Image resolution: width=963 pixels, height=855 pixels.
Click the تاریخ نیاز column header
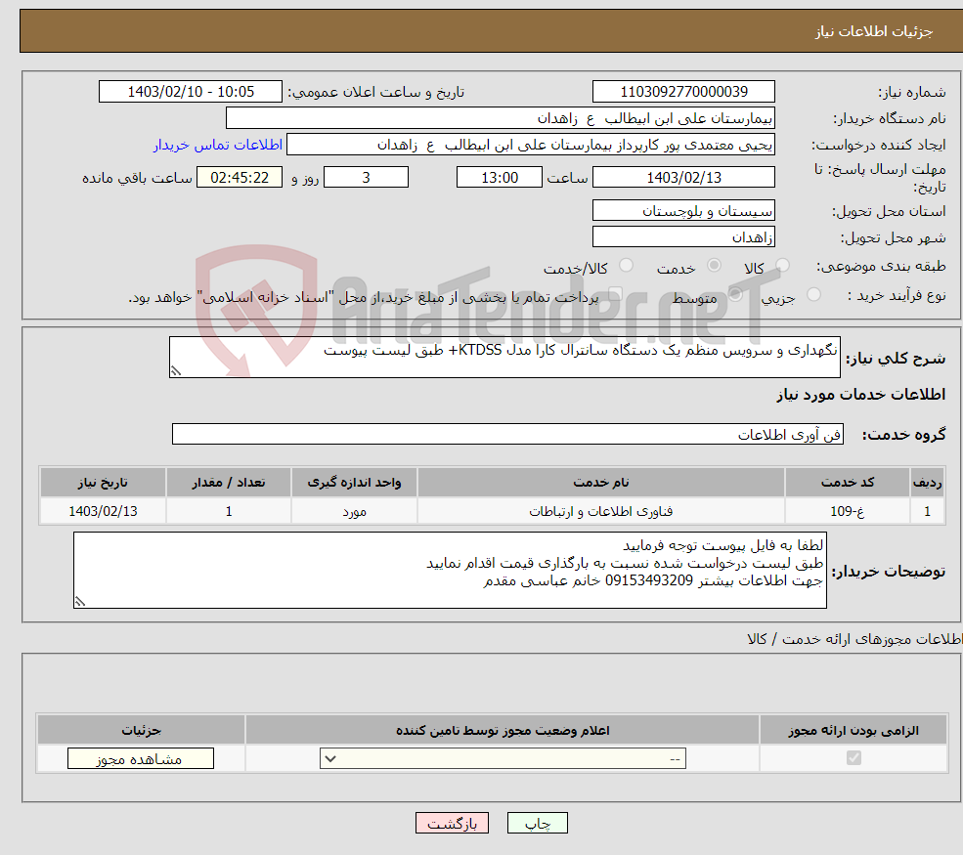click(103, 483)
